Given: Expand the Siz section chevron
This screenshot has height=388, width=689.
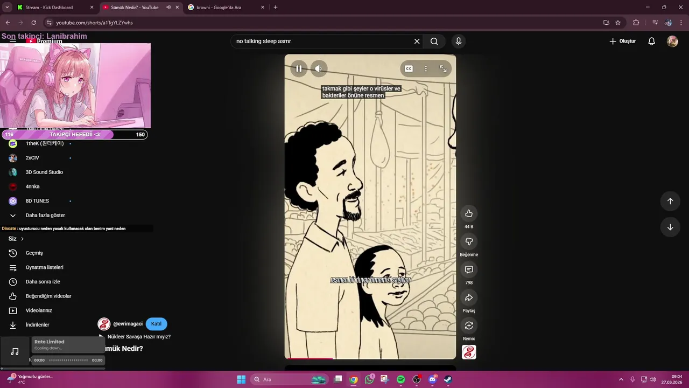Looking at the screenshot, I should [22, 239].
